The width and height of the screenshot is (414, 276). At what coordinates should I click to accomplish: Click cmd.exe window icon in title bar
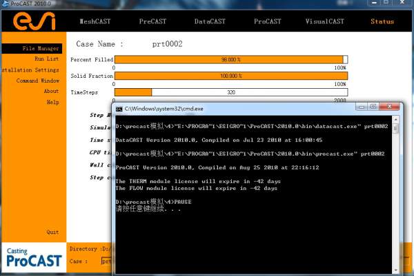pyautogui.click(x=119, y=109)
